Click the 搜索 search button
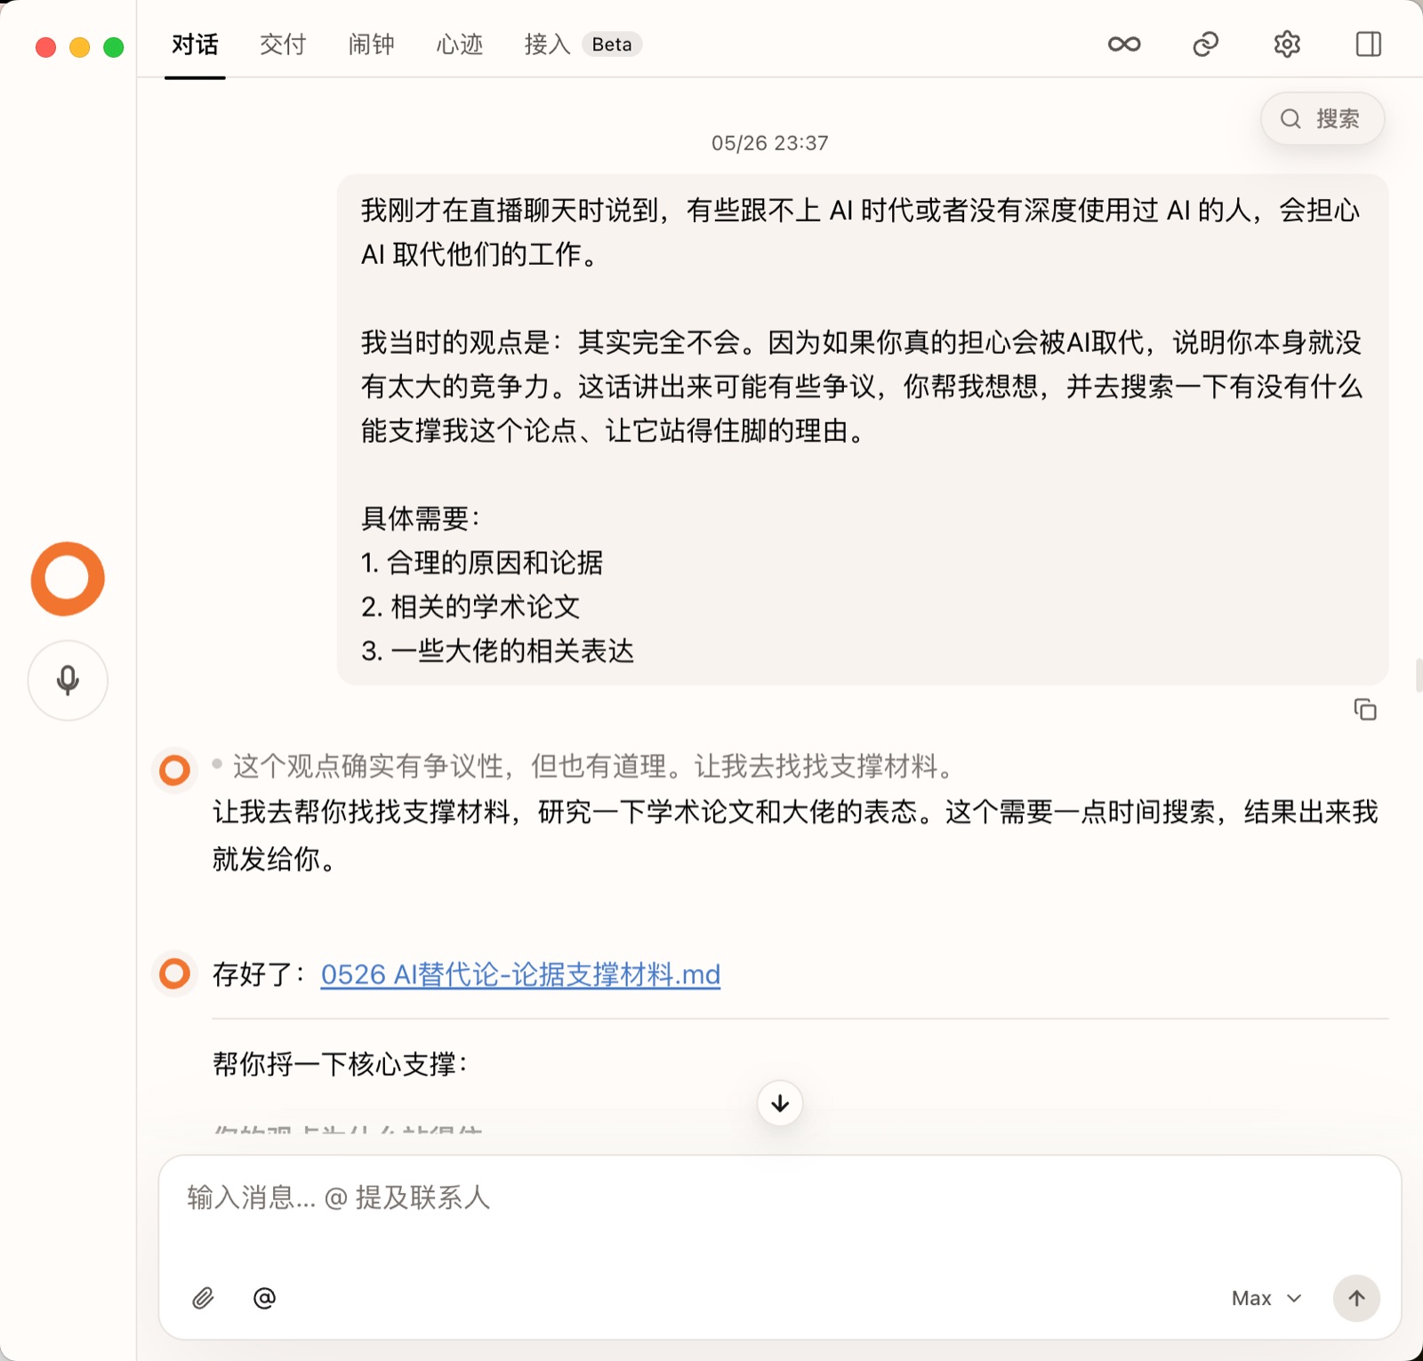This screenshot has height=1361, width=1423. tap(1322, 118)
